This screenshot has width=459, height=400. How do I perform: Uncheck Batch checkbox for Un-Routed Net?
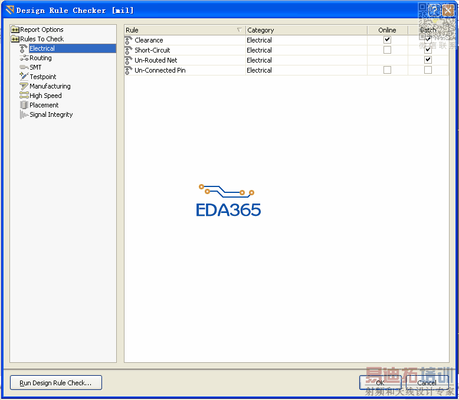pos(428,60)
